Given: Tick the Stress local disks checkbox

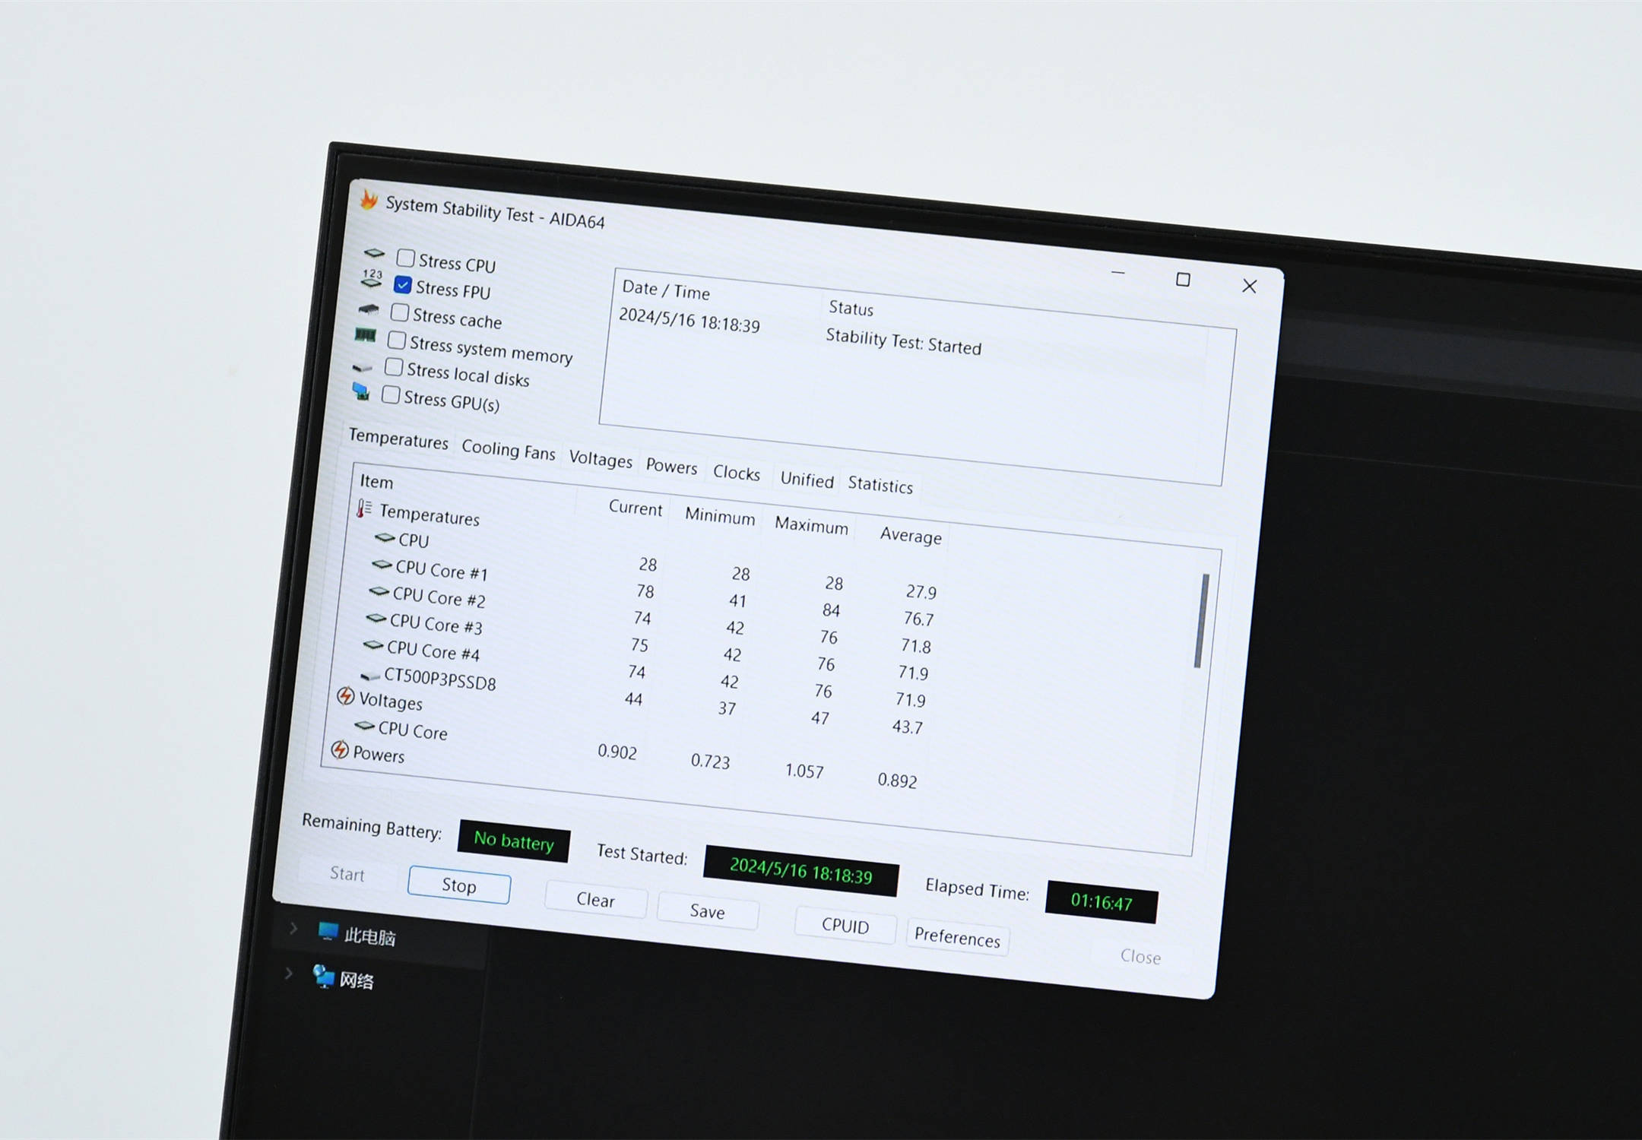Looking at the screenshot, I should [x=394, y=367].
